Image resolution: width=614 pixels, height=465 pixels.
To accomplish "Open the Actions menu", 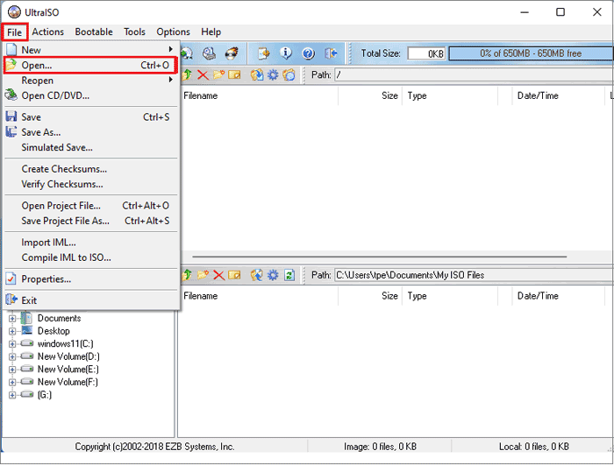I will [x=47, y=32].
